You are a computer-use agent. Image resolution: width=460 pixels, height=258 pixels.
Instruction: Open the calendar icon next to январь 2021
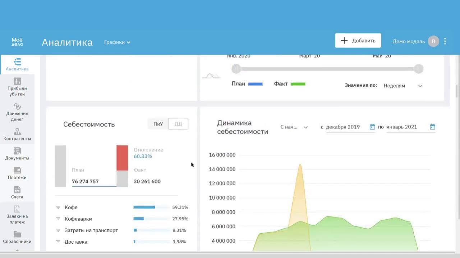click(432, 127)
